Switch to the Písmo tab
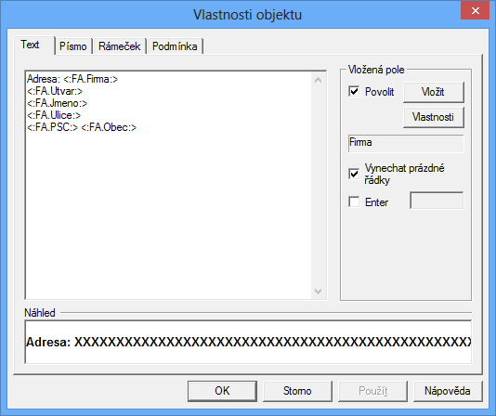Screen dimensions: 496x416 click(73, 46)
